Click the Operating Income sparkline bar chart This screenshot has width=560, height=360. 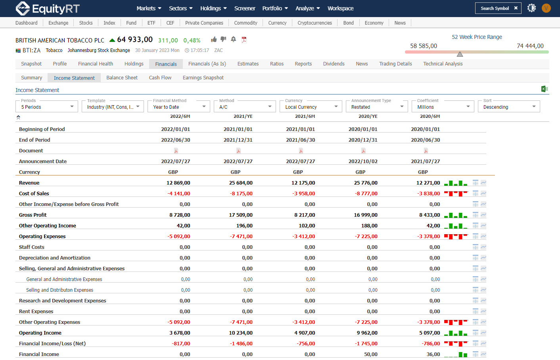tap(456, 333)
